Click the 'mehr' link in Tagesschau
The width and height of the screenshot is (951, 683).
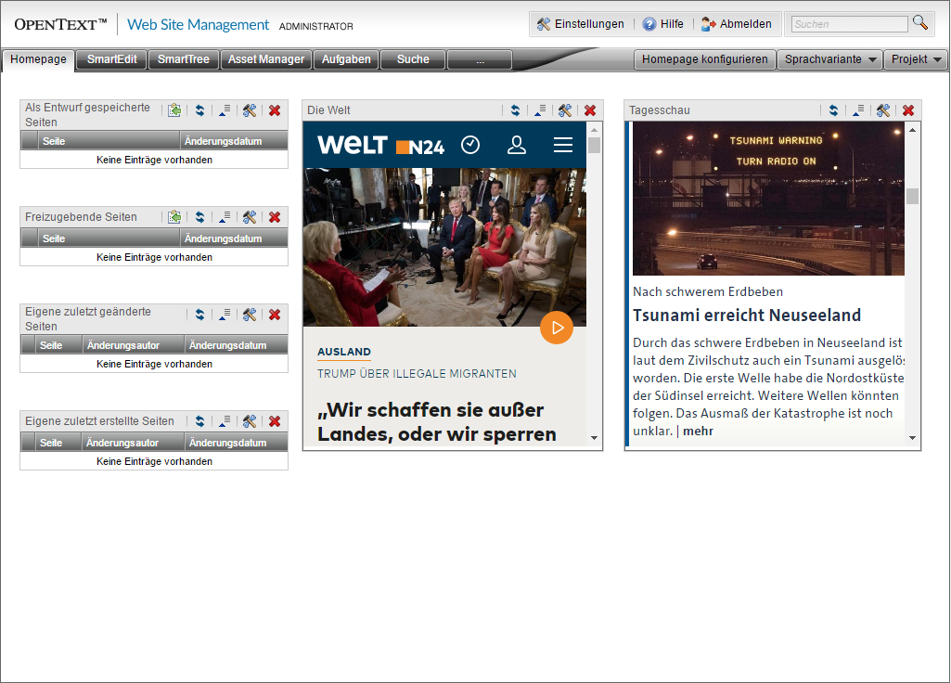coord(698,432)
